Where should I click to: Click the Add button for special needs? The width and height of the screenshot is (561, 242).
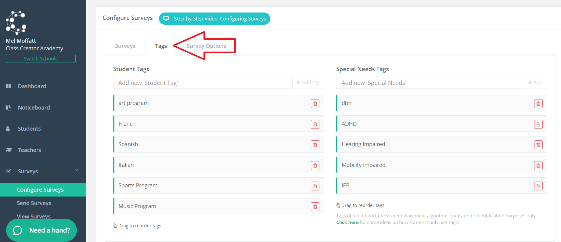[535, 83]
